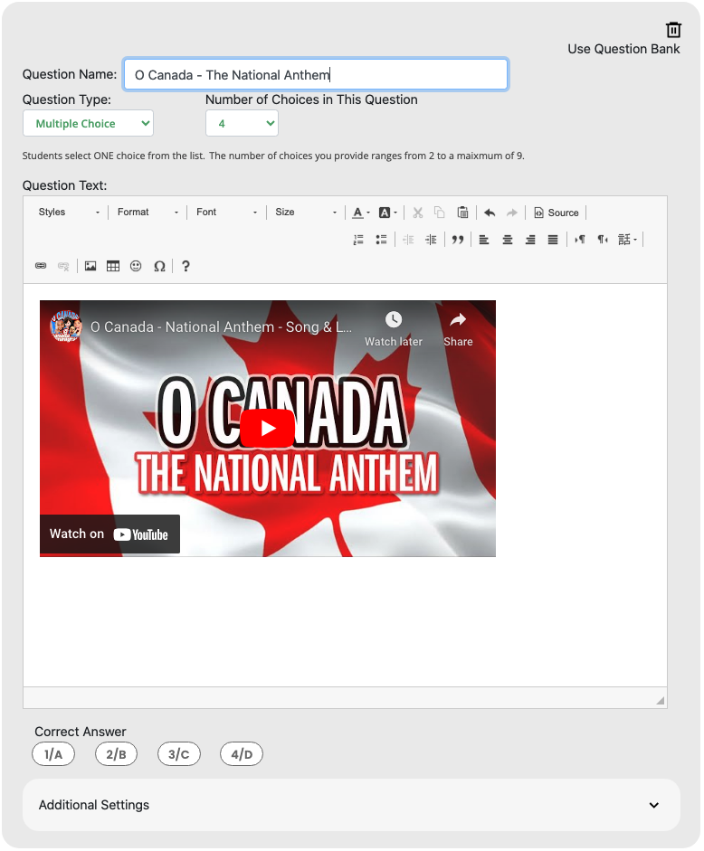Open the Size dropdown in the editor
Image resolution: width=704 pixels, height=851 pixels.
pyautogui.click(x=305, y=213)
